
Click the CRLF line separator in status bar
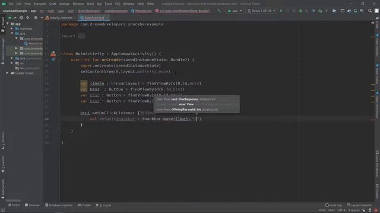(331, 211)
